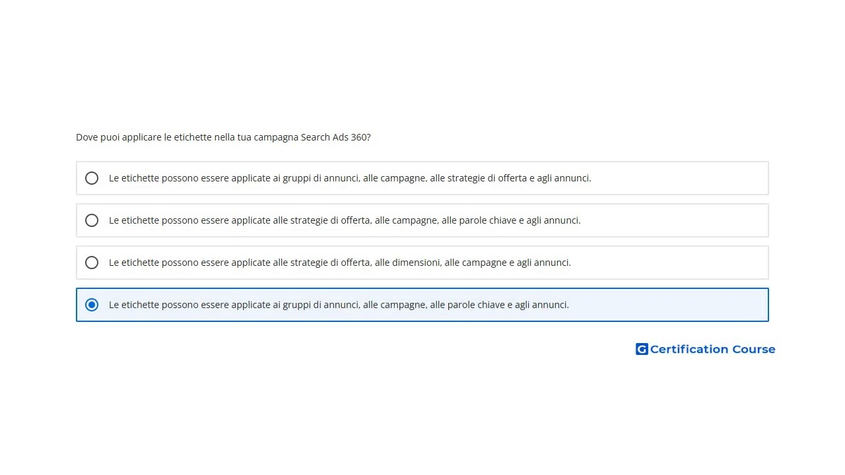Image resolution: width=845 pixels, height=475 pixels.
Task: Click highlighted answer text about 'gruppi di annunci, parole chiave'
Action: pos(339,305)
